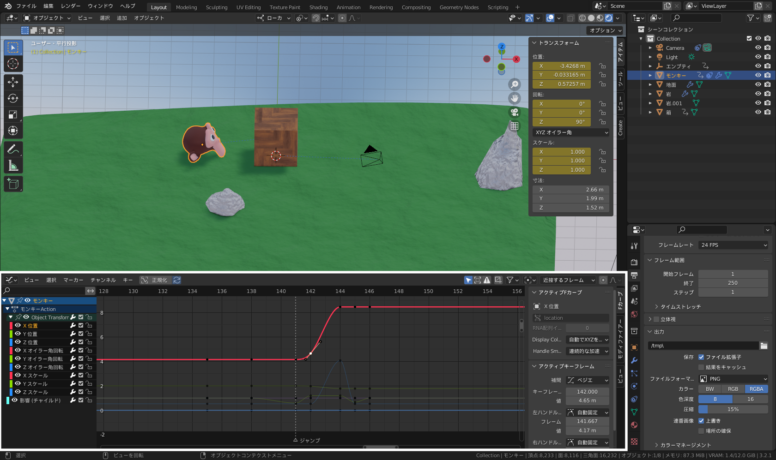This screenshot has height=460, width=776.
Task: Click the 正規化 button in graph editor
Action: pos(155,280)
